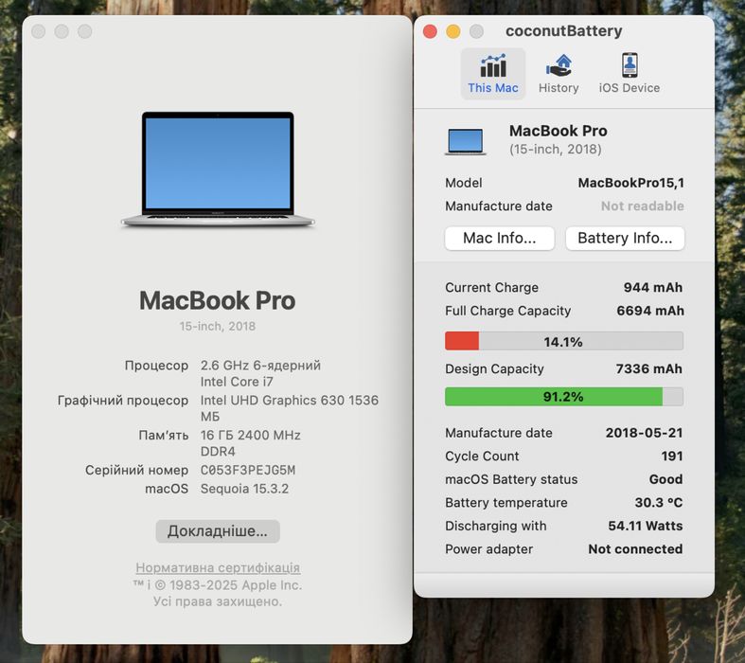The image size is (745, 663).
Task: Click the This Mac bar chart icon
Action: [492, 65]
